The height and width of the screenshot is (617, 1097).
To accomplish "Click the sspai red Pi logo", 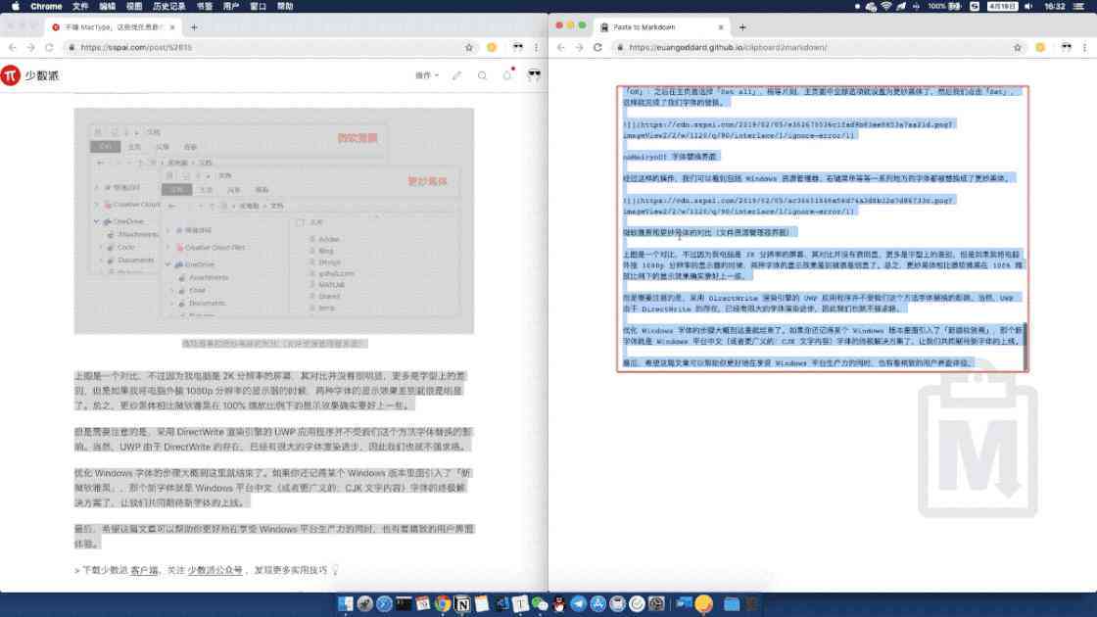I will 10,75.
